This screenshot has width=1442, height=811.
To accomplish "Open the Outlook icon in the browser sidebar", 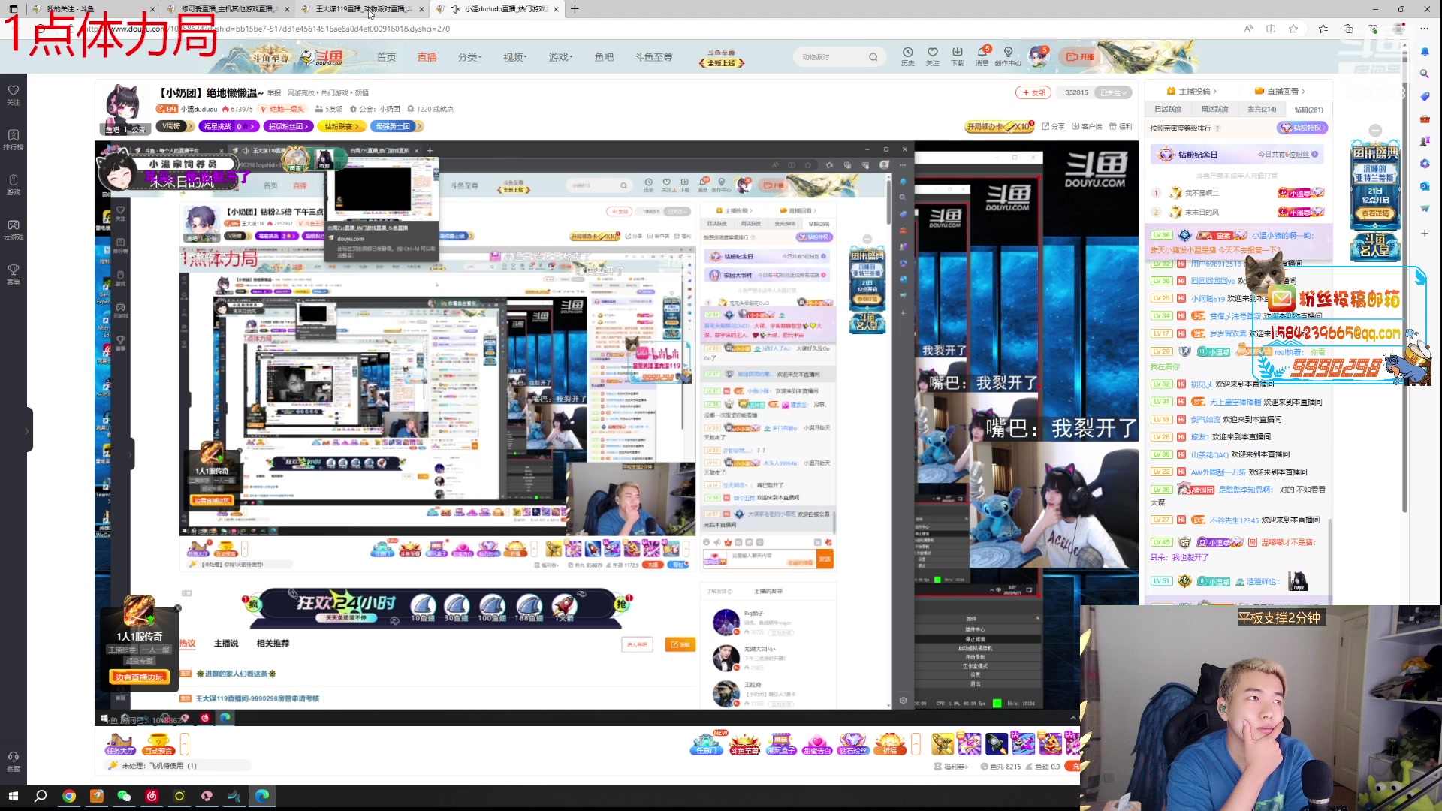I will click(x=1425, y=186).
